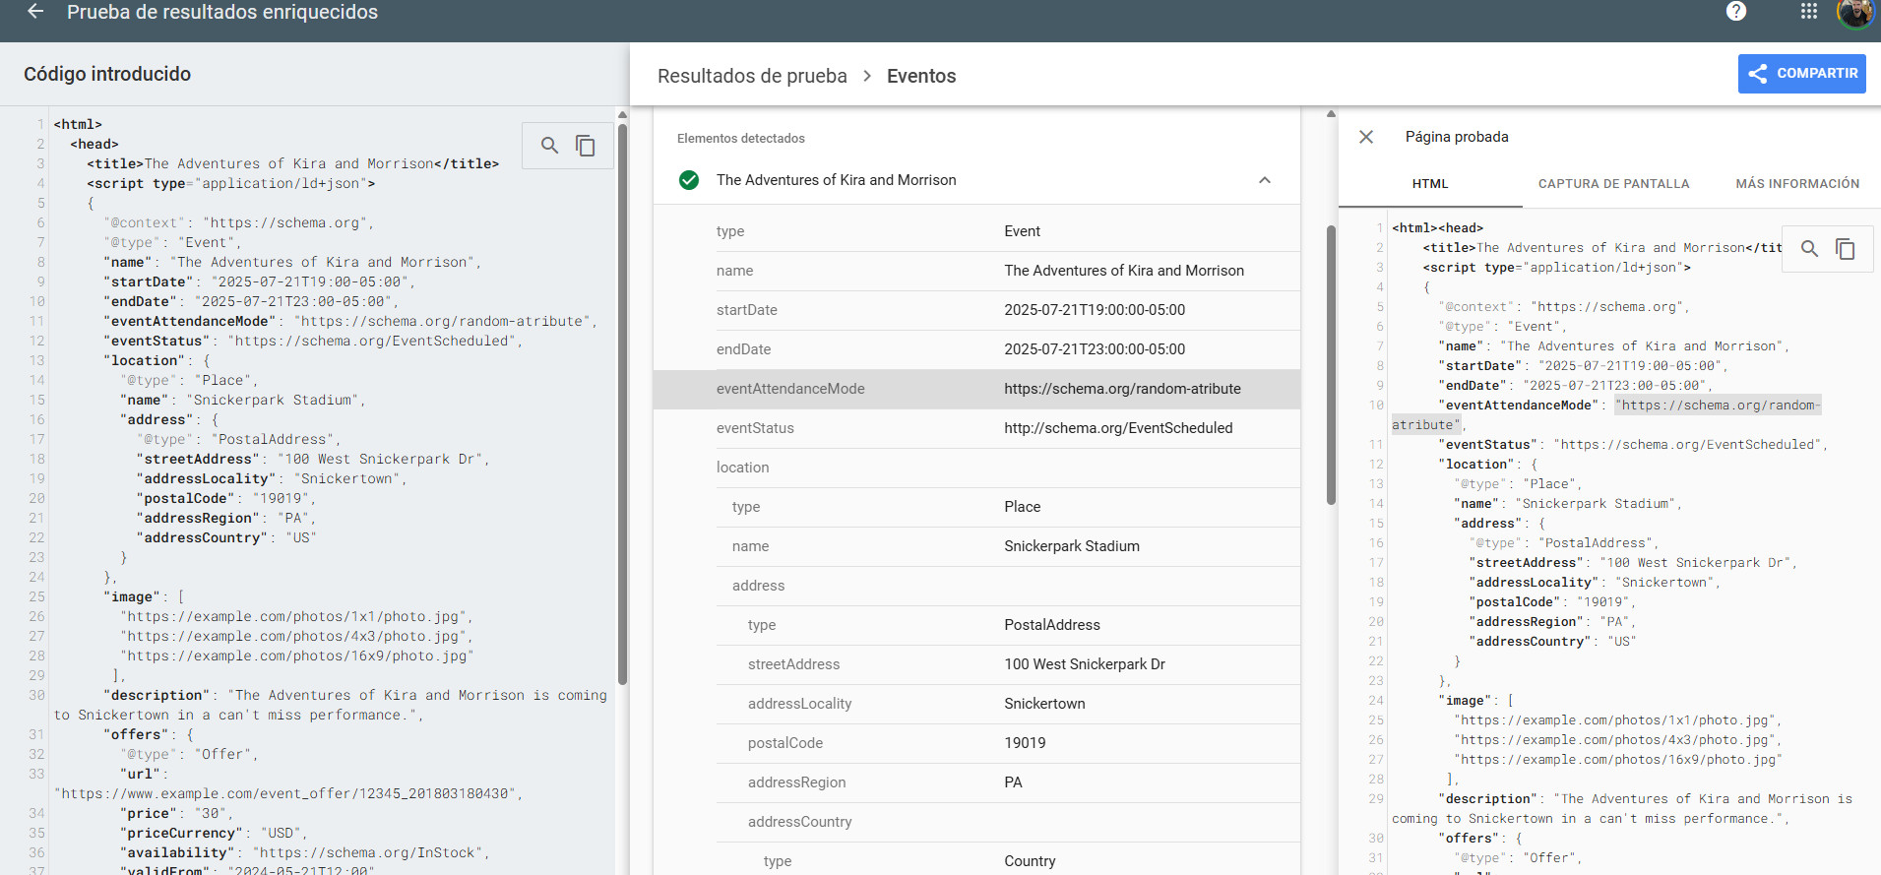1881x875 pixels.
Task: Click the green valid checkmark icon
Action: point(689,180)
